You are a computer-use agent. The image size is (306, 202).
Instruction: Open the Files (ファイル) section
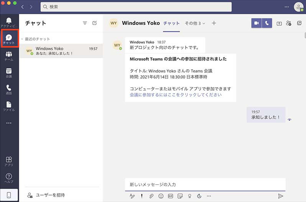pyautogui.click(x=9, y=107)
